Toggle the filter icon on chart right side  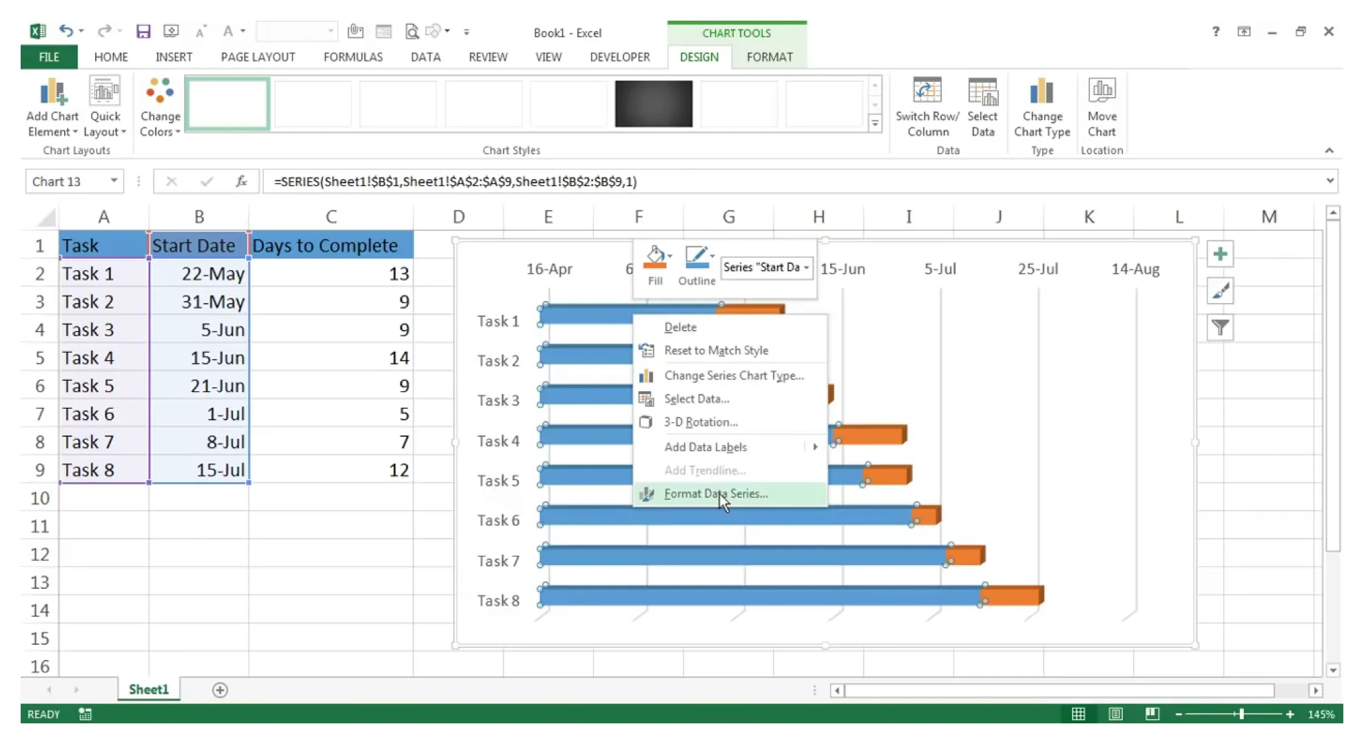point(1222,328)
